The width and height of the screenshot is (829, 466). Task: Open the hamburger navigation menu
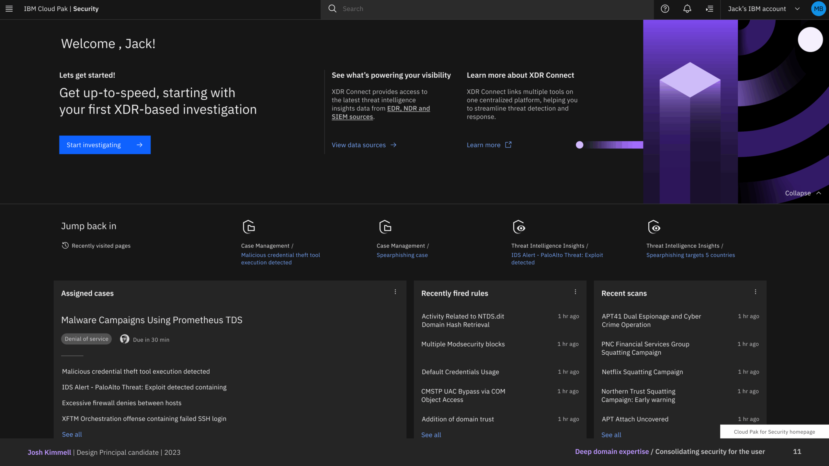[x=9, y=9]
